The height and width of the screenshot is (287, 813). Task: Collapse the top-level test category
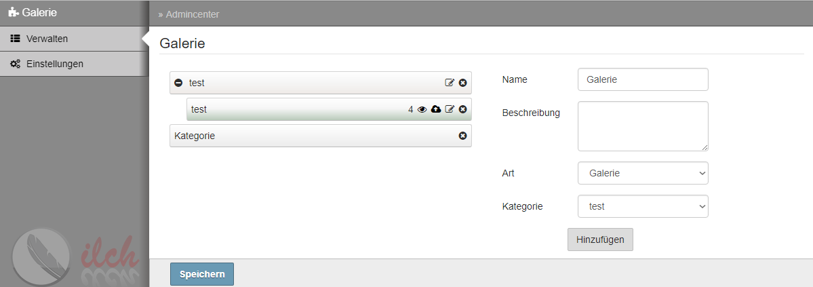(178, 83)
